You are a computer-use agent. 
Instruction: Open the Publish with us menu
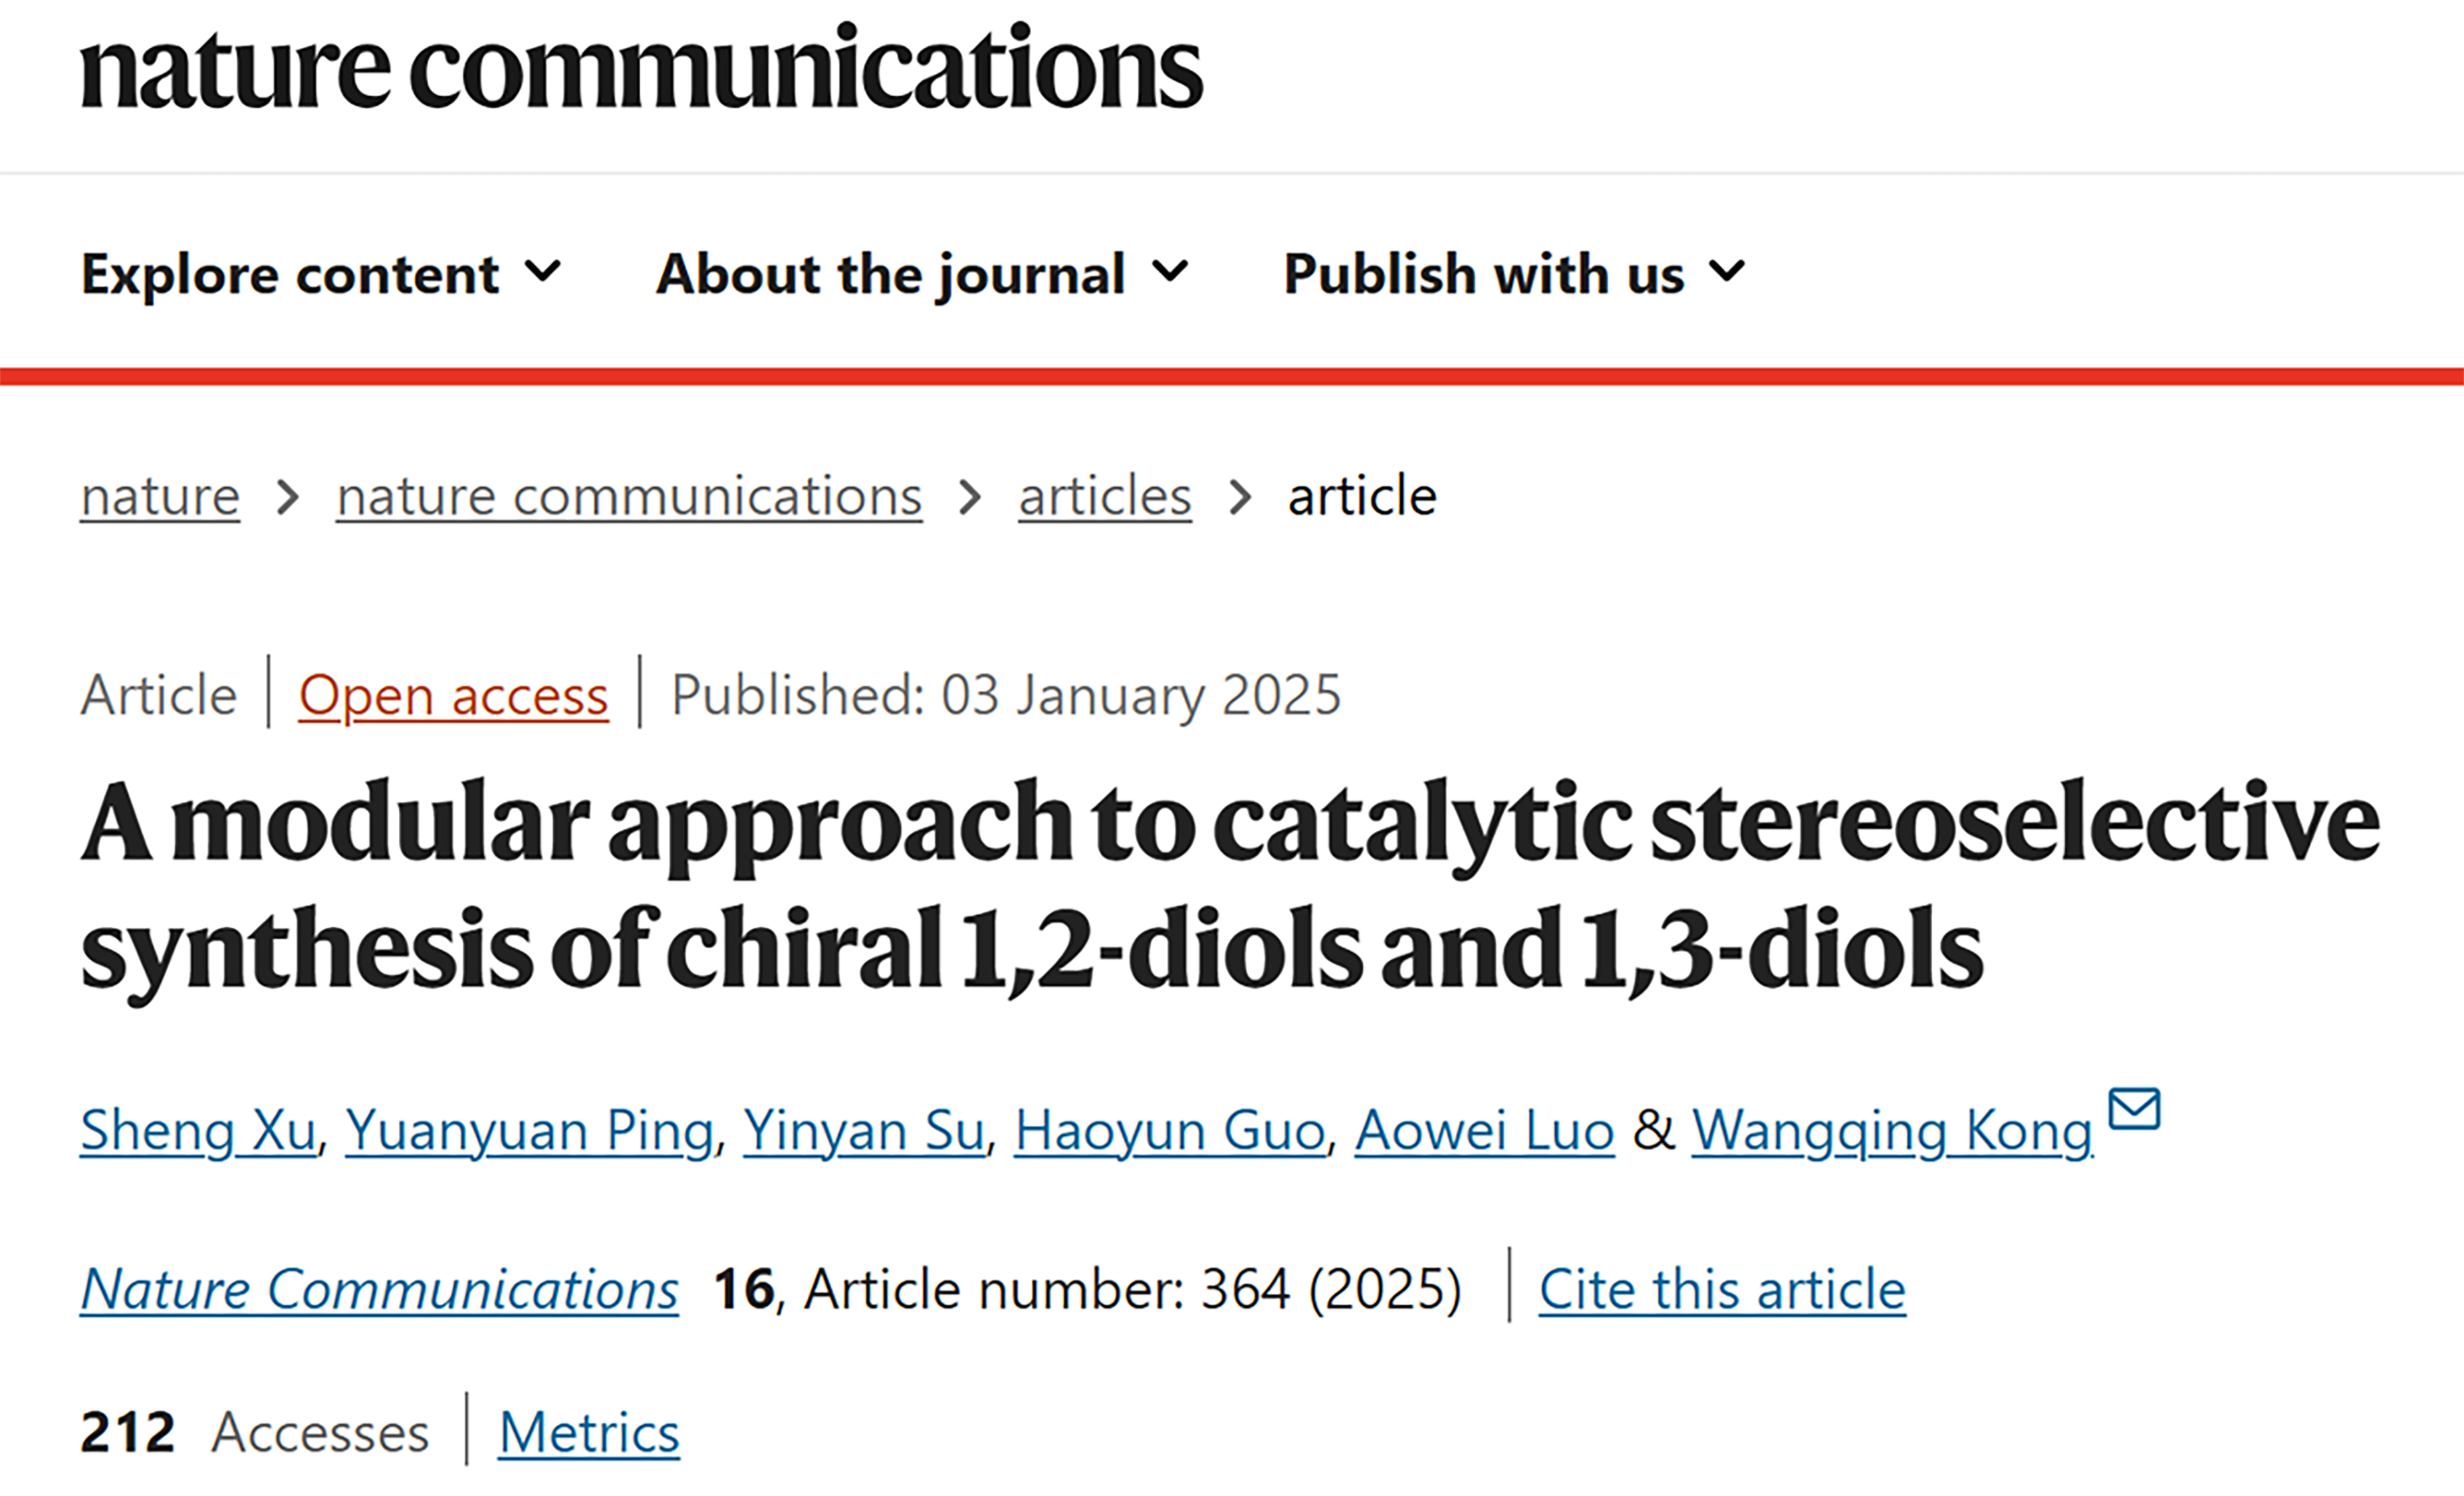[1484, 274]
